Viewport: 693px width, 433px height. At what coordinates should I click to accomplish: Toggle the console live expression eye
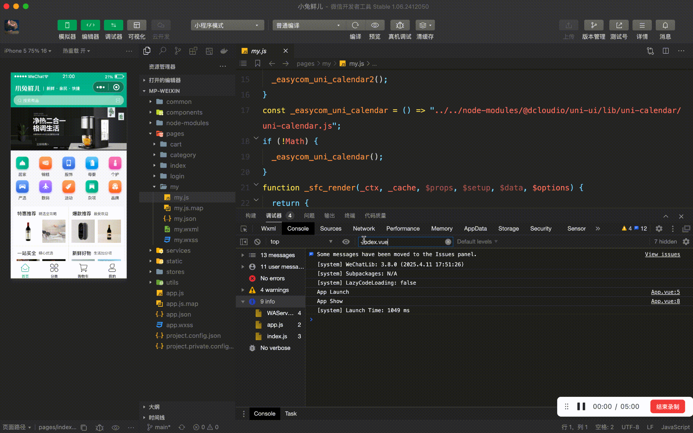click(x=346, y=242)
